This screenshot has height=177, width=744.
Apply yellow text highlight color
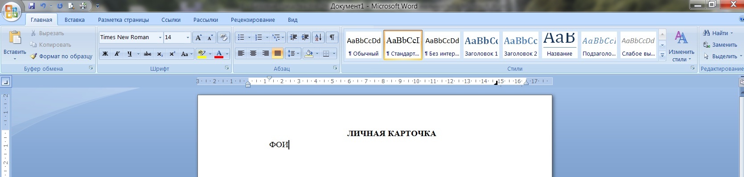pyautogui.click(x=201, y=54)
